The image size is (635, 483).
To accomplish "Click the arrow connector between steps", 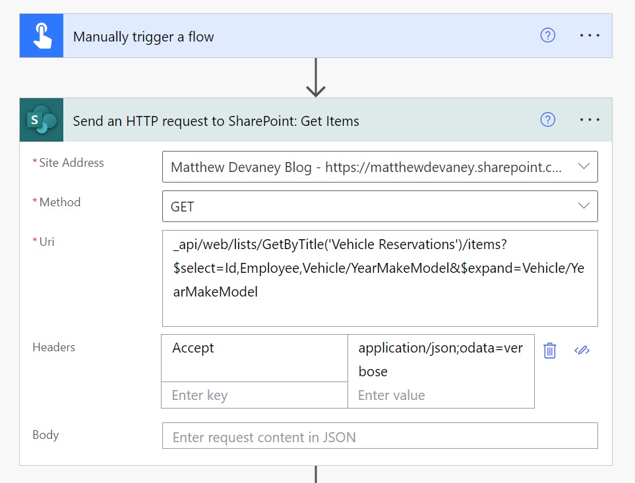I will pyautogui.click(x=315, y=77).
